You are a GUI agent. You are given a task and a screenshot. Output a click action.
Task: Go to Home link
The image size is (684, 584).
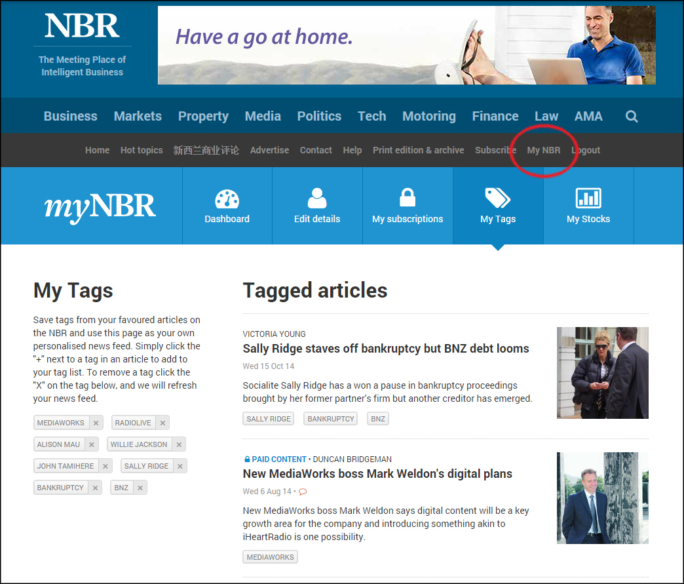(x=97, y=150)
